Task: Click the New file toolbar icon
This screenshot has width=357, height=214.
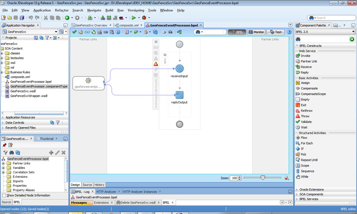Action: coord(4,18)
